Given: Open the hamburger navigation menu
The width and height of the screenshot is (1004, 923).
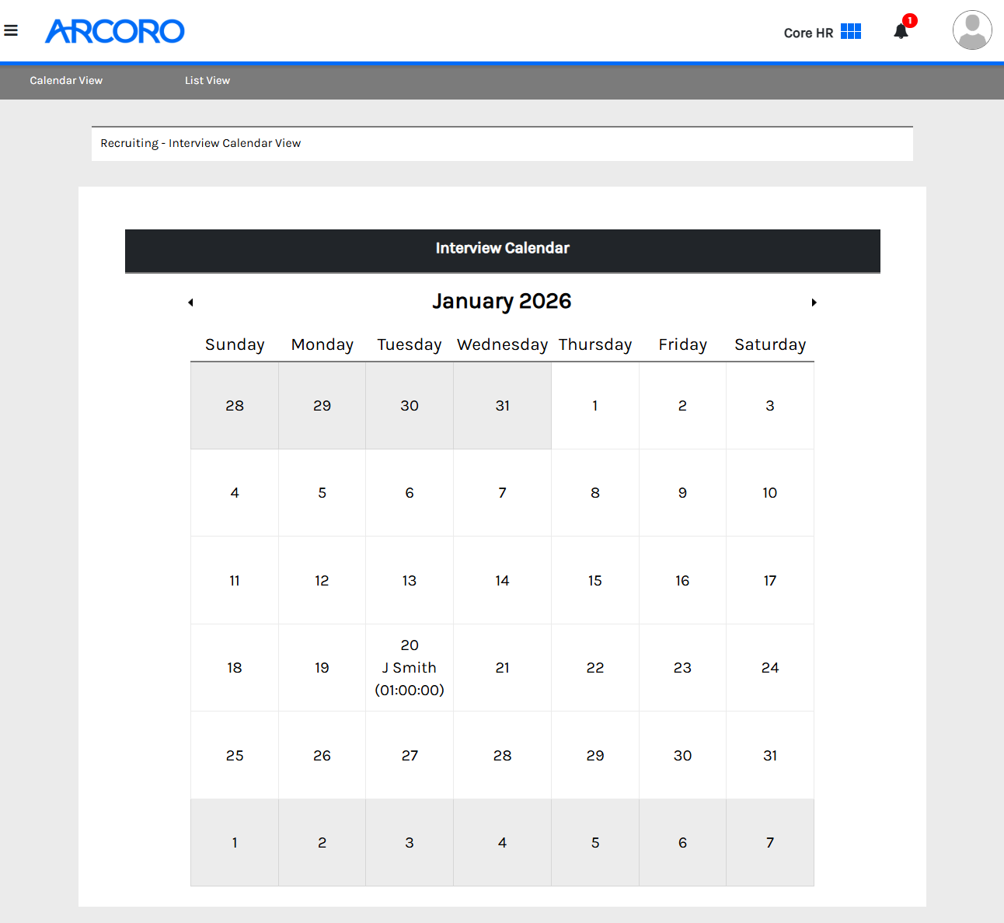Looking at the screenshot, I should 11,31.
